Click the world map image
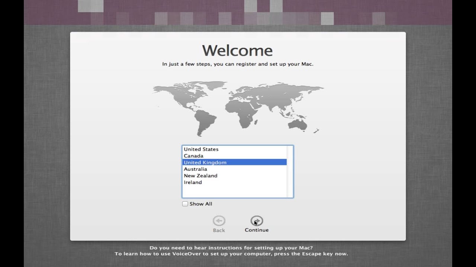The height and width of the screenshot is (267, 476). (238, 109)
